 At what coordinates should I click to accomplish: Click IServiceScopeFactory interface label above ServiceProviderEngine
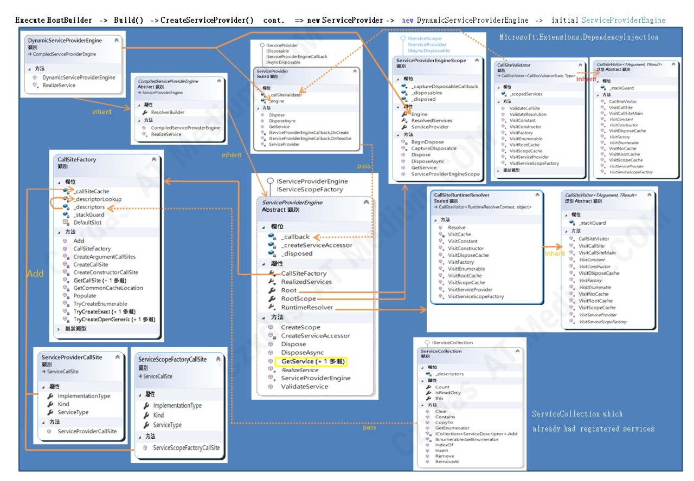coord(310,190)
